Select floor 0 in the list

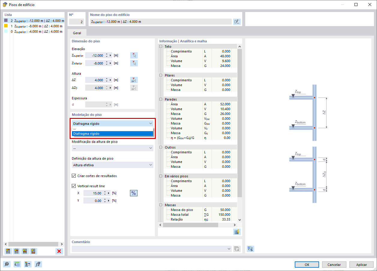point(34,32)
